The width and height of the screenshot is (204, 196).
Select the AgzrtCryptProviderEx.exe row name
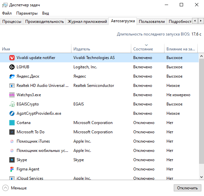(39, 113)
